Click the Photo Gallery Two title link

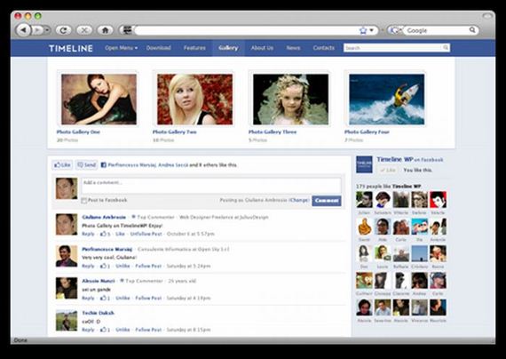174,132
